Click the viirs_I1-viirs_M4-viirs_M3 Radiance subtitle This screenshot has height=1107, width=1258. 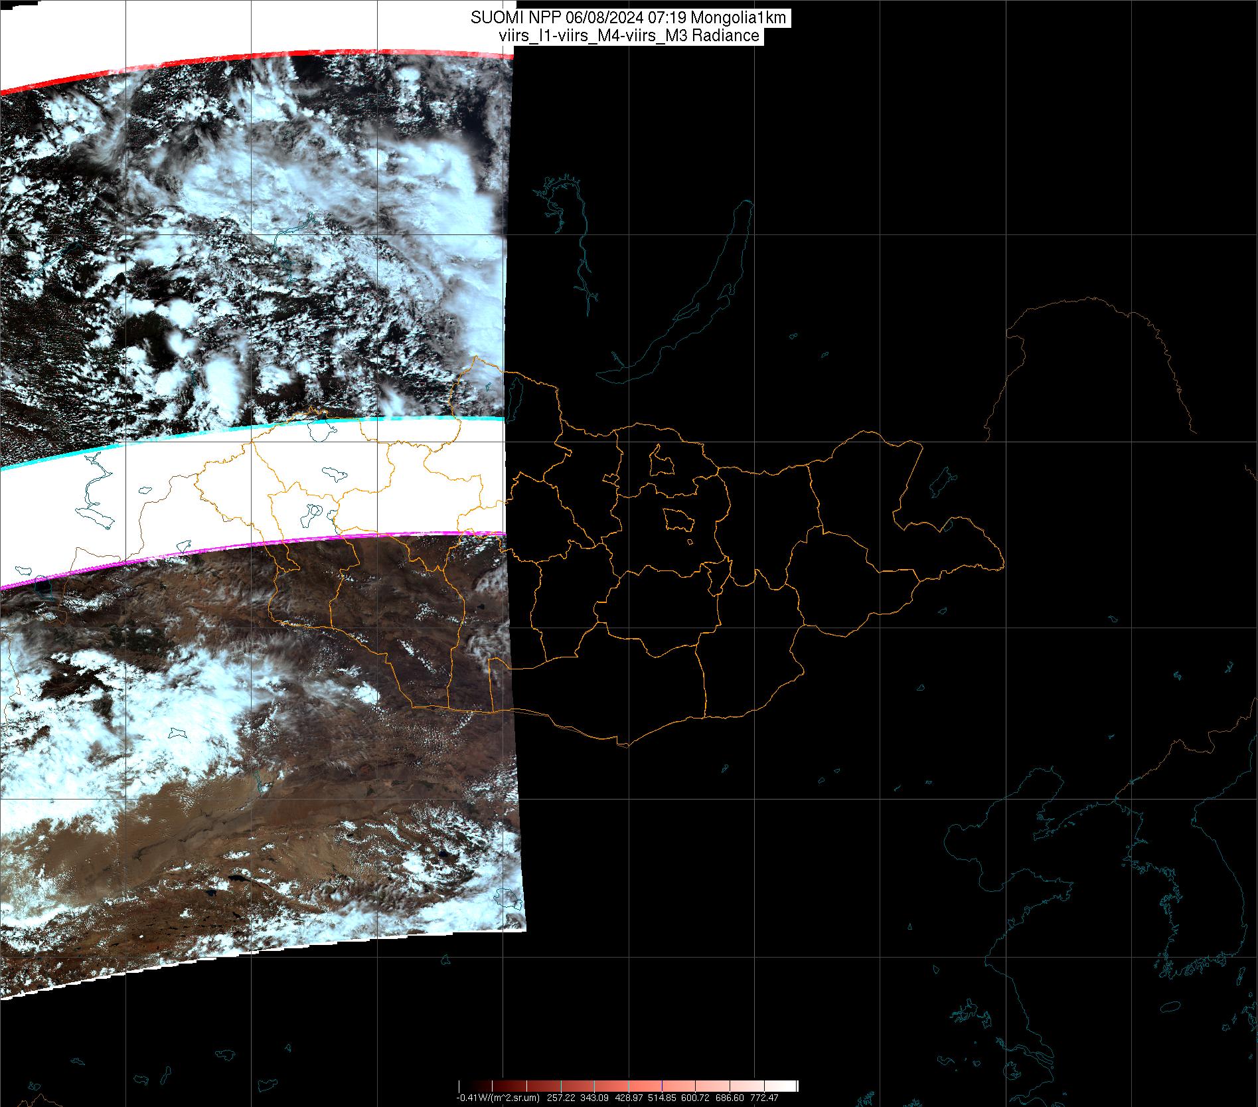tap(629, 36)
